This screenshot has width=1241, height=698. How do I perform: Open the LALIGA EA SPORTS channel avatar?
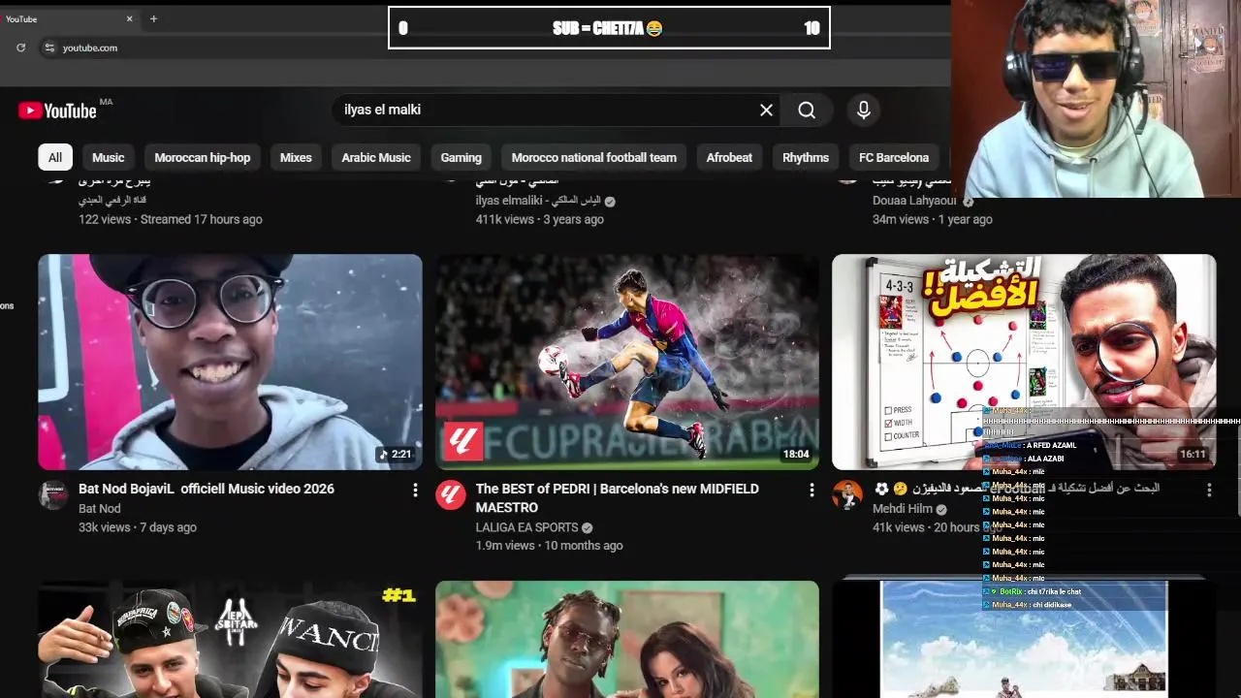click(x=450, y=495)
